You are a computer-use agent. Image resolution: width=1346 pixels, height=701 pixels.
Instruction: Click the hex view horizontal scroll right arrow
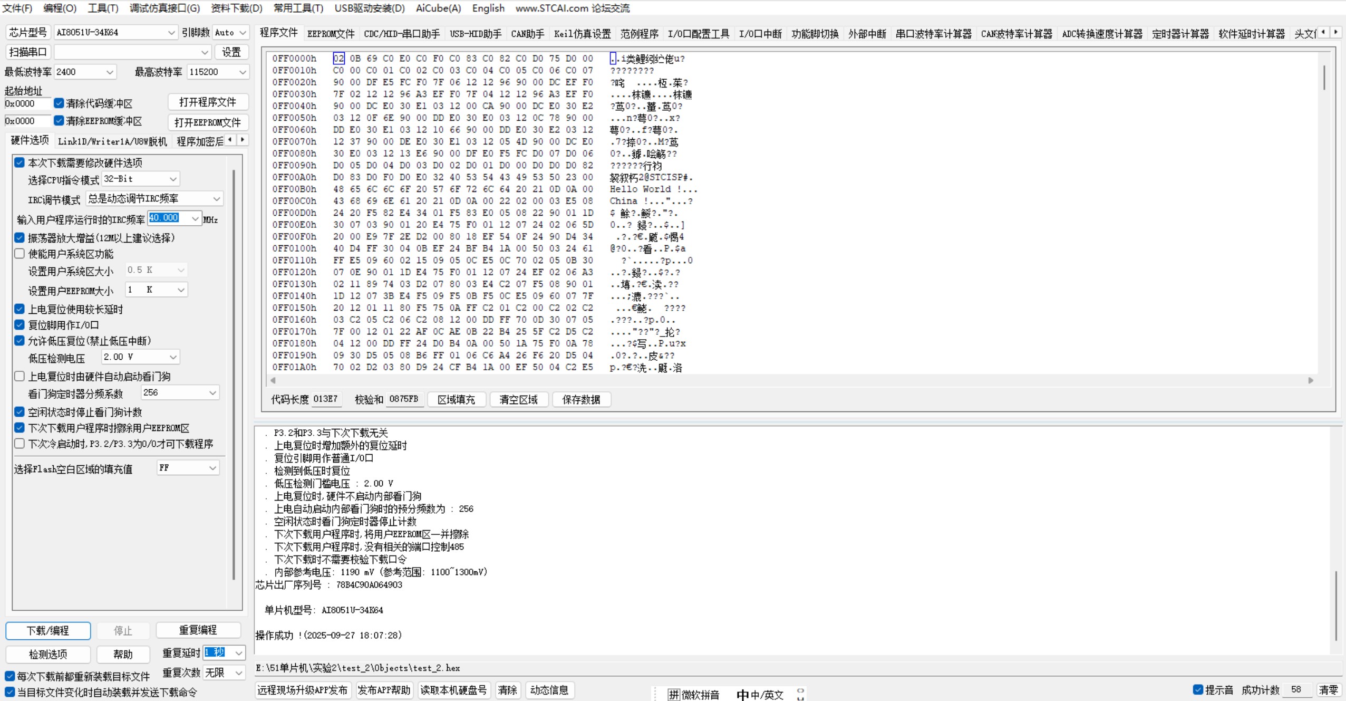(x=1311, y=380)
